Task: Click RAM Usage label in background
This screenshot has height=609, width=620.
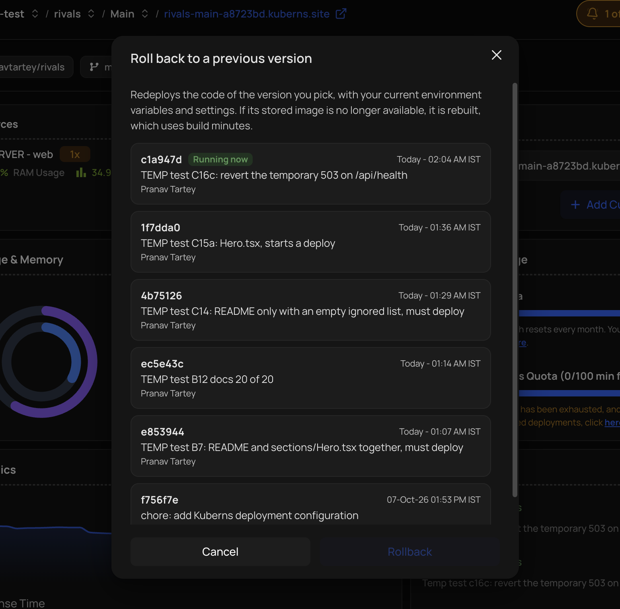Action: [39, 173]
